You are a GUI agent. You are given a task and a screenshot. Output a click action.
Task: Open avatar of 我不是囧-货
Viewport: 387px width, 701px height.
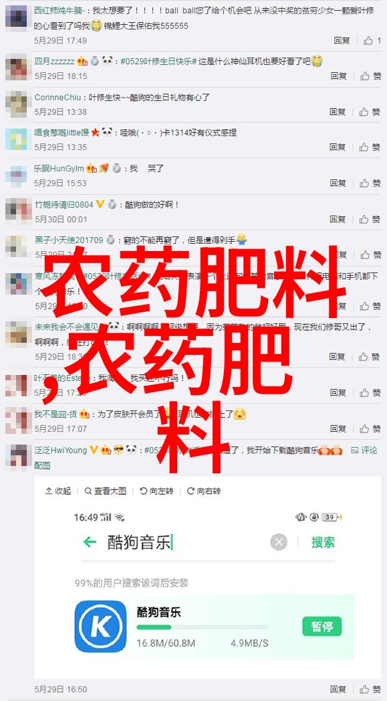[18, 421]
